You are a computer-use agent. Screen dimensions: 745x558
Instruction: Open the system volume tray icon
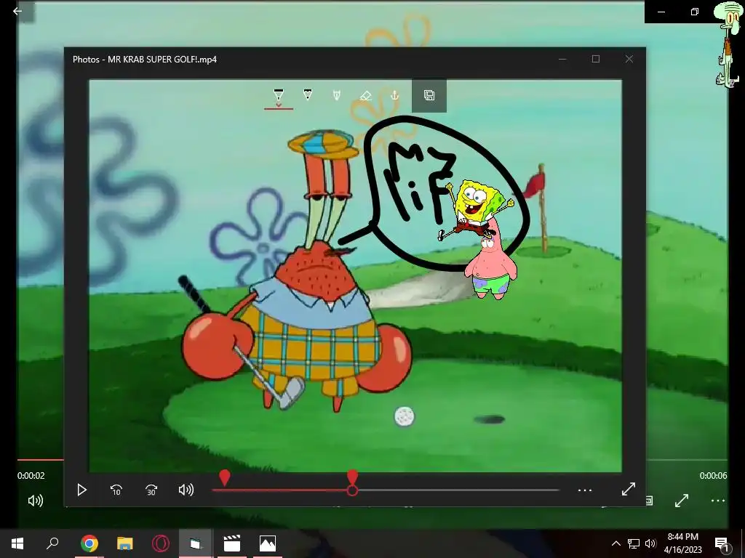tap(650, 543)
